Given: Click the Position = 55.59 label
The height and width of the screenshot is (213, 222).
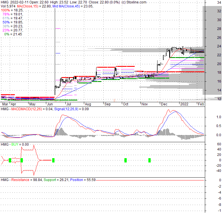Looking at the screenshot, I should click(x=83, y=180).
